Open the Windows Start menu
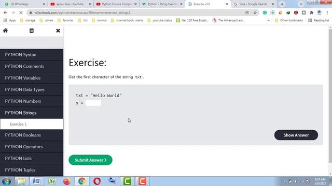 (x=6, y=181)
